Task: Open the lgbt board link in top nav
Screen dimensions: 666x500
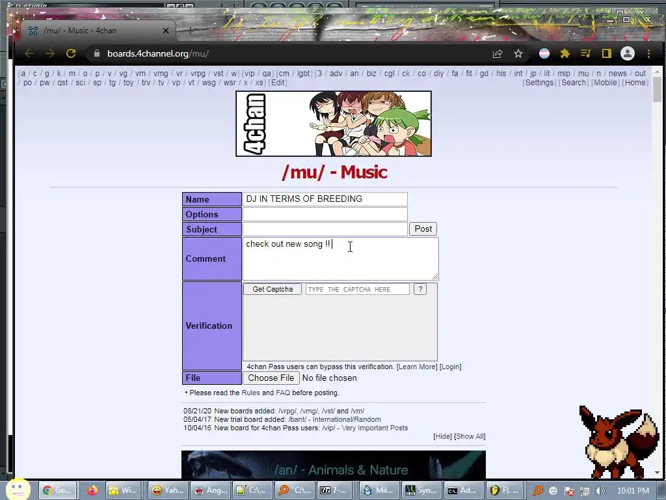Action: coord(303,73)
